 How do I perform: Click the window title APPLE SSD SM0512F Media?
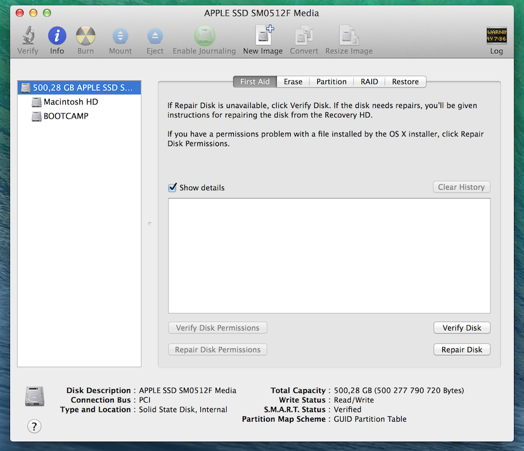pyautogui.click(x=261, y=13)
